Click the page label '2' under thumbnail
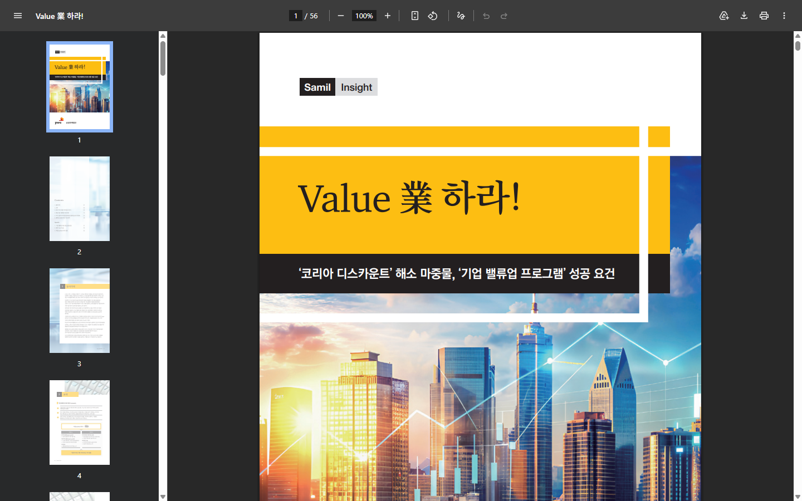The height and width of the screenshot is (501, 802). pos(79,252)
